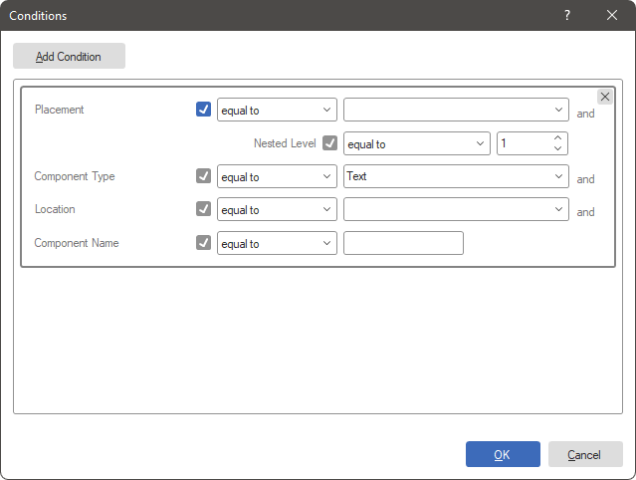Toggle the Component Name checkbox

click(x=204, y=242)
